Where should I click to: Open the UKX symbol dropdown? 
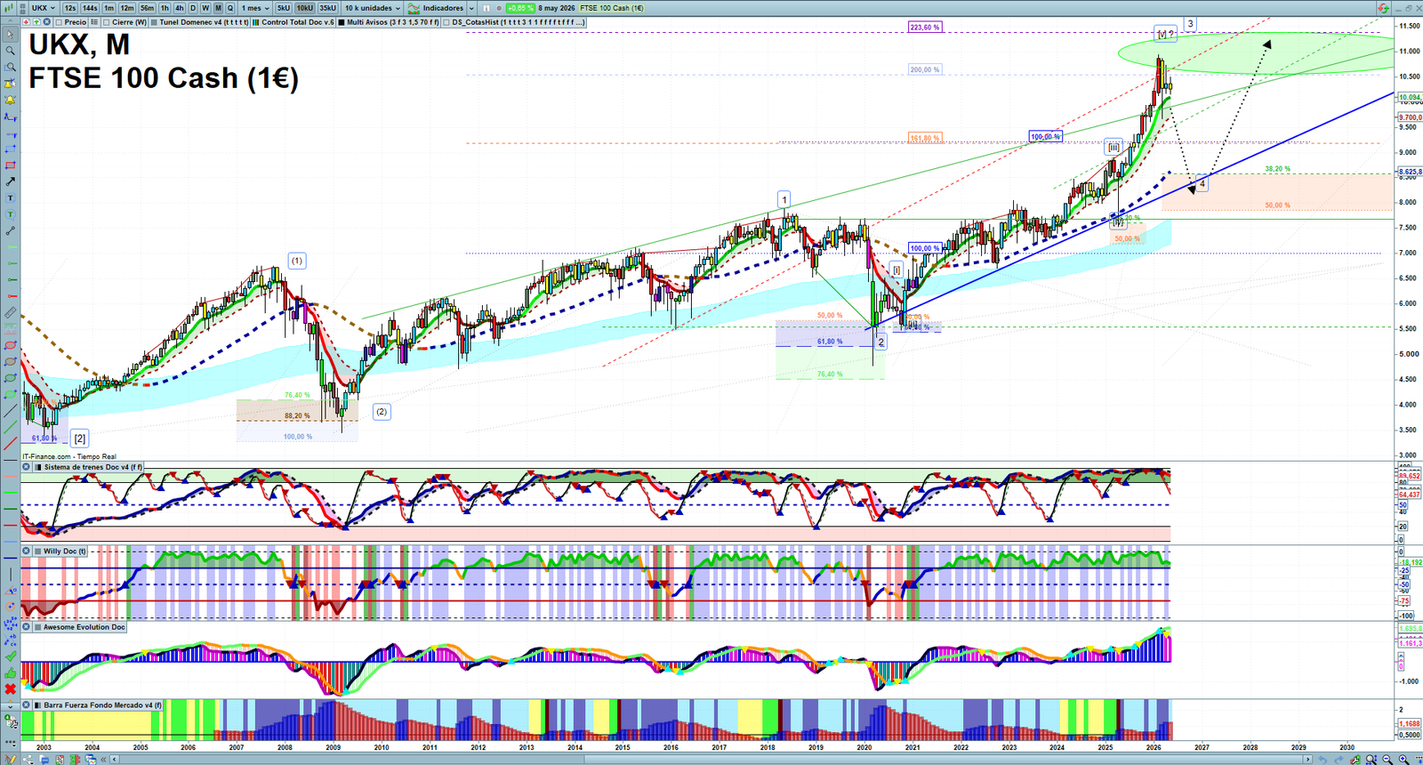(45, 8)
